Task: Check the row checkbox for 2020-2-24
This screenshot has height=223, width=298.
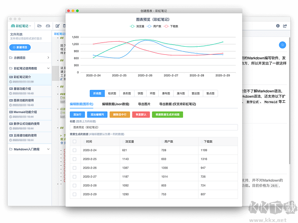Action: 74,150
